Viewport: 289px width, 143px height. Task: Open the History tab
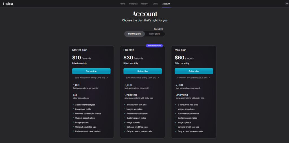pos(144,4)
